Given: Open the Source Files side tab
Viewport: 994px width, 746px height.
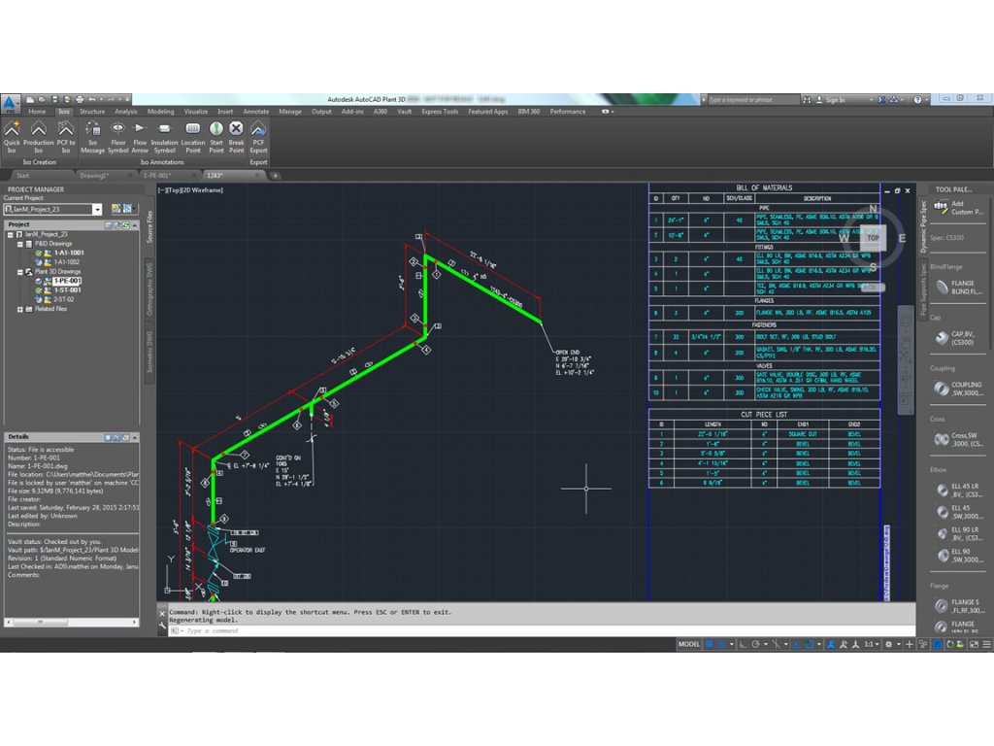Looking at the screenshot, I should [150, 226].
